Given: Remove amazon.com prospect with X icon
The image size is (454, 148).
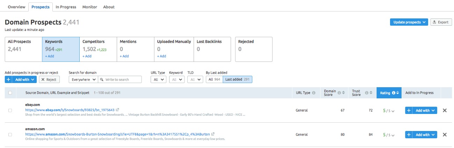Looking at the screenshot, I should pyautogui.click(x=445, y=135).
